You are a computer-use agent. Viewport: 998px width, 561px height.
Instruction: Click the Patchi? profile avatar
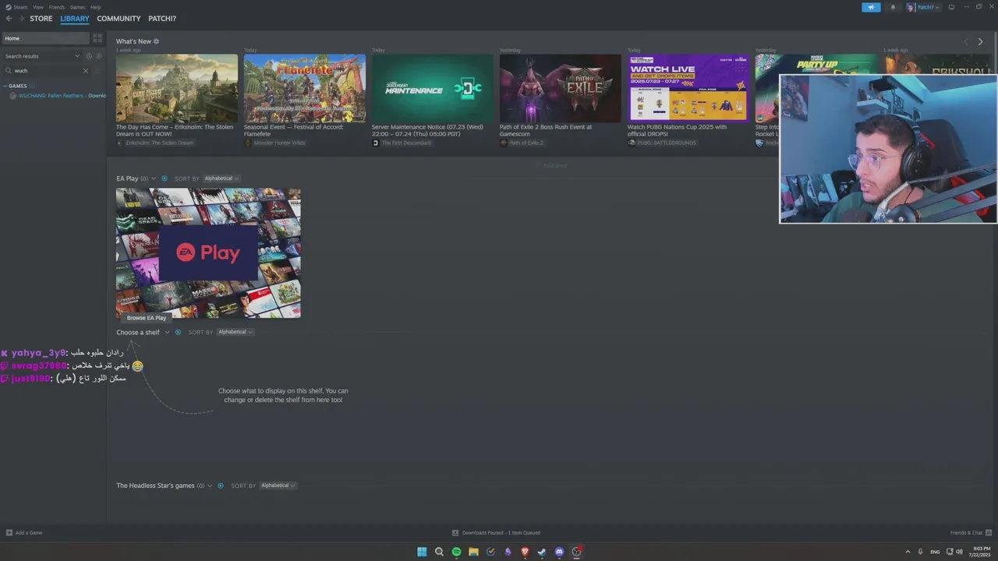[911, 7]
